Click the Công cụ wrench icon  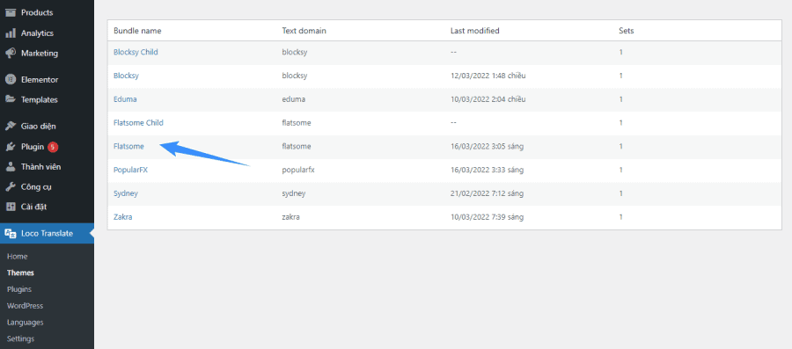coord(10,186)
